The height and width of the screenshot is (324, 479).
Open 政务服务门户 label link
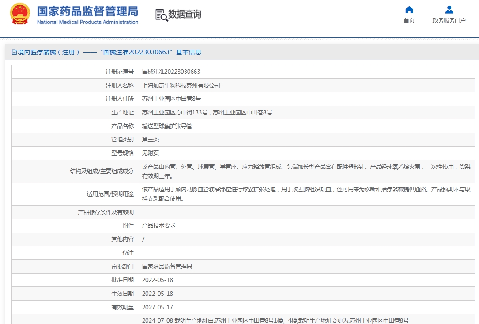pyautogui.click(x=449, y=20)
